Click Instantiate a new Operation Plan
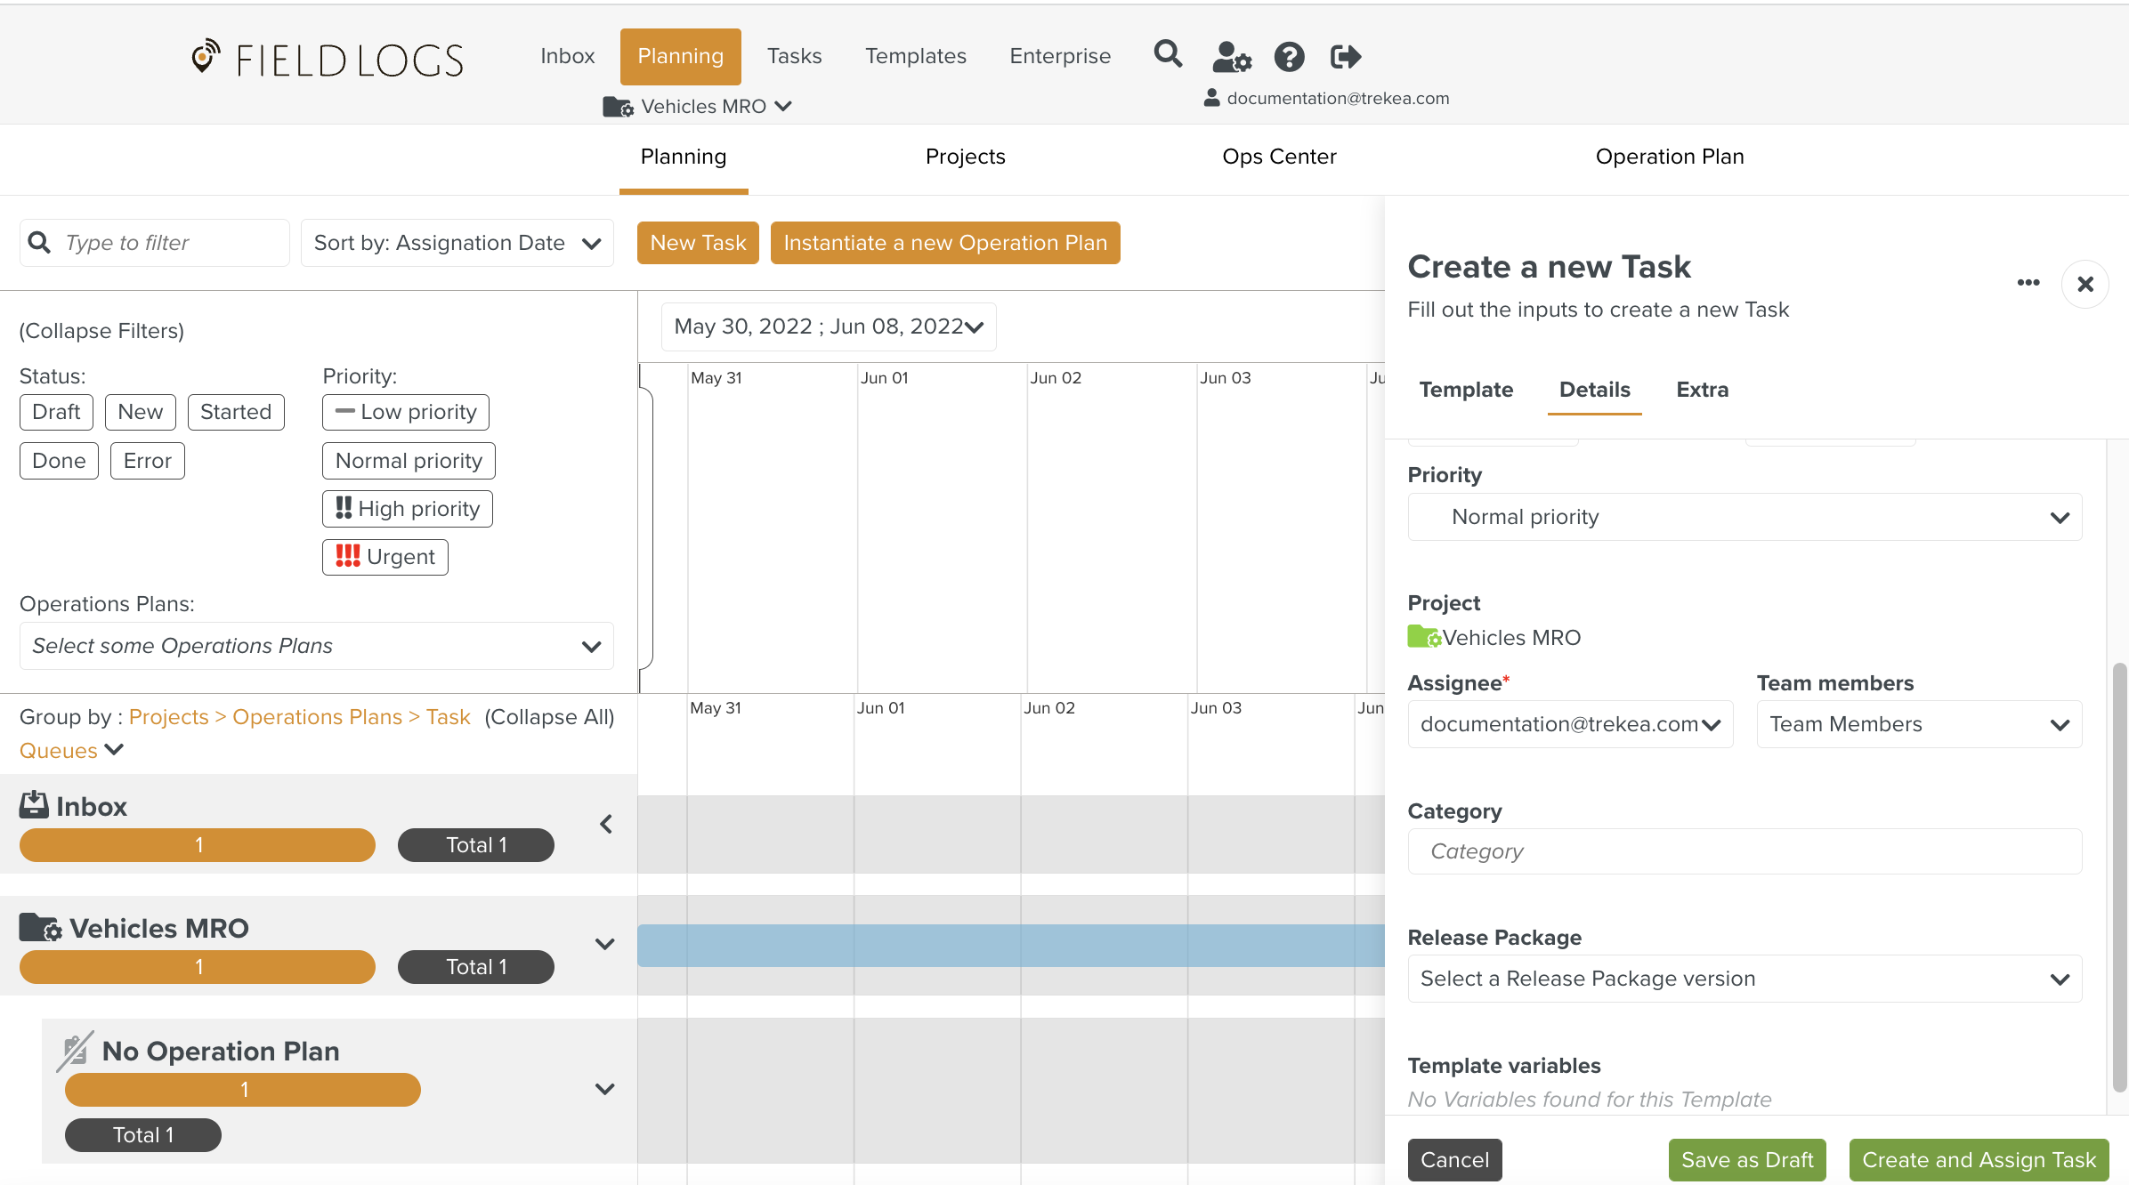Image resolution: width=2129 pixels, height=1185 pixels. click(944, 243)
